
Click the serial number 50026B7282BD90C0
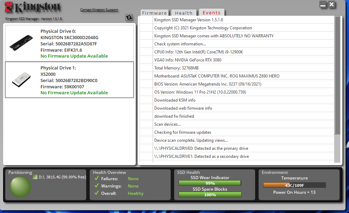tap(76, 80)
